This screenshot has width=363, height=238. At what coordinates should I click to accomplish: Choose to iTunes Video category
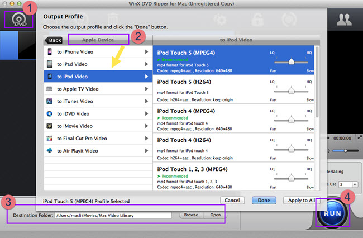(98, 101)
